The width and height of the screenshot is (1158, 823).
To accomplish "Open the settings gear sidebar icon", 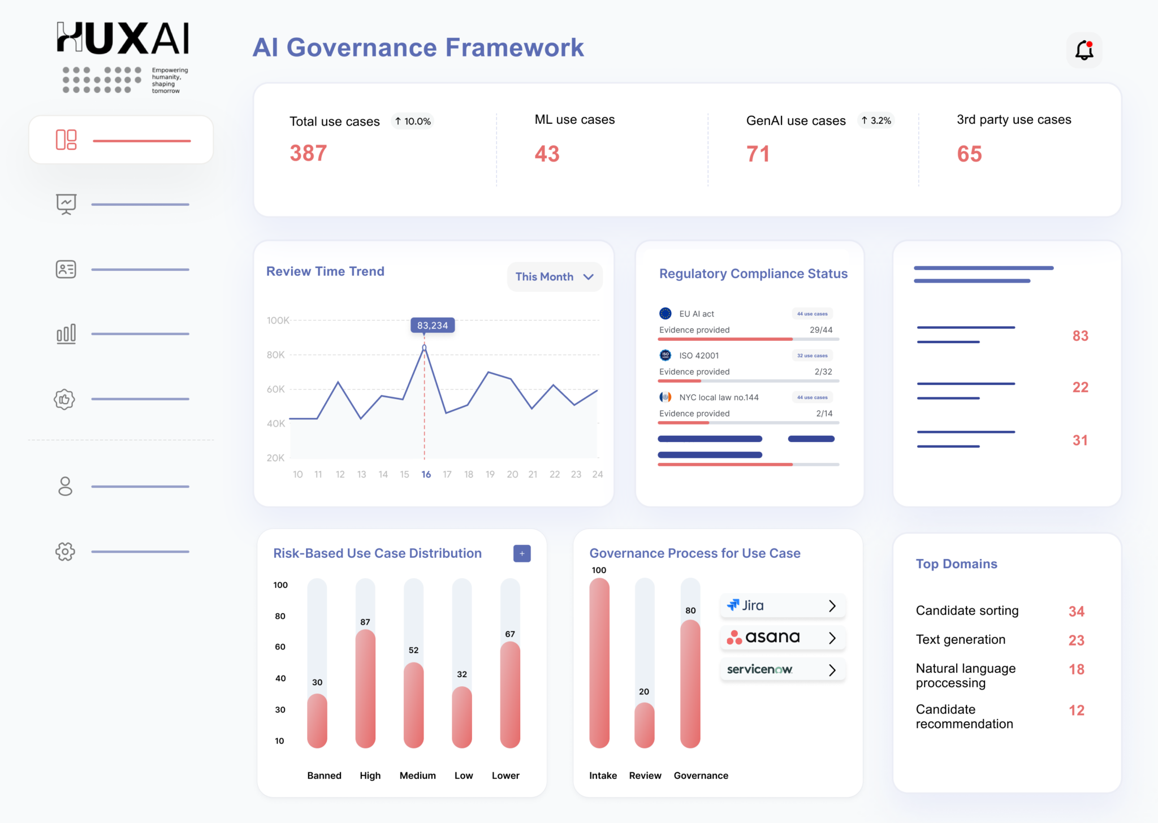I will 65,551.
